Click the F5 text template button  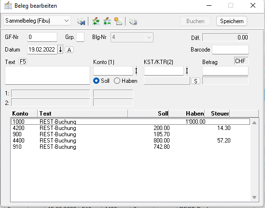tap(23, 62)
